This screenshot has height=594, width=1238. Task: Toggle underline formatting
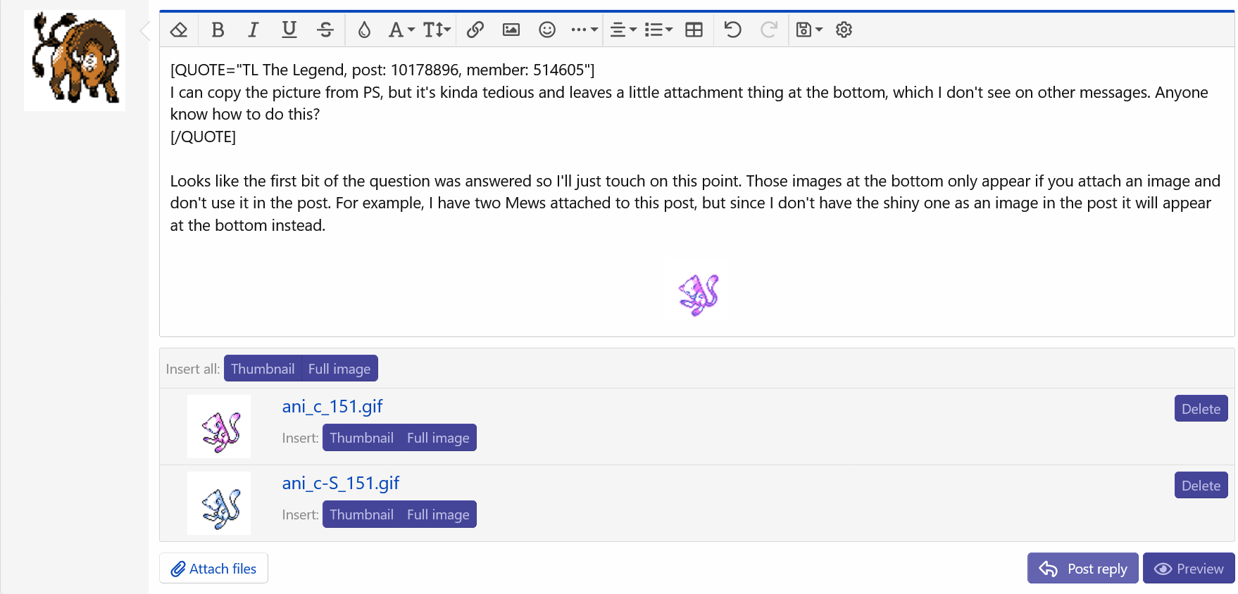[289, 30]
